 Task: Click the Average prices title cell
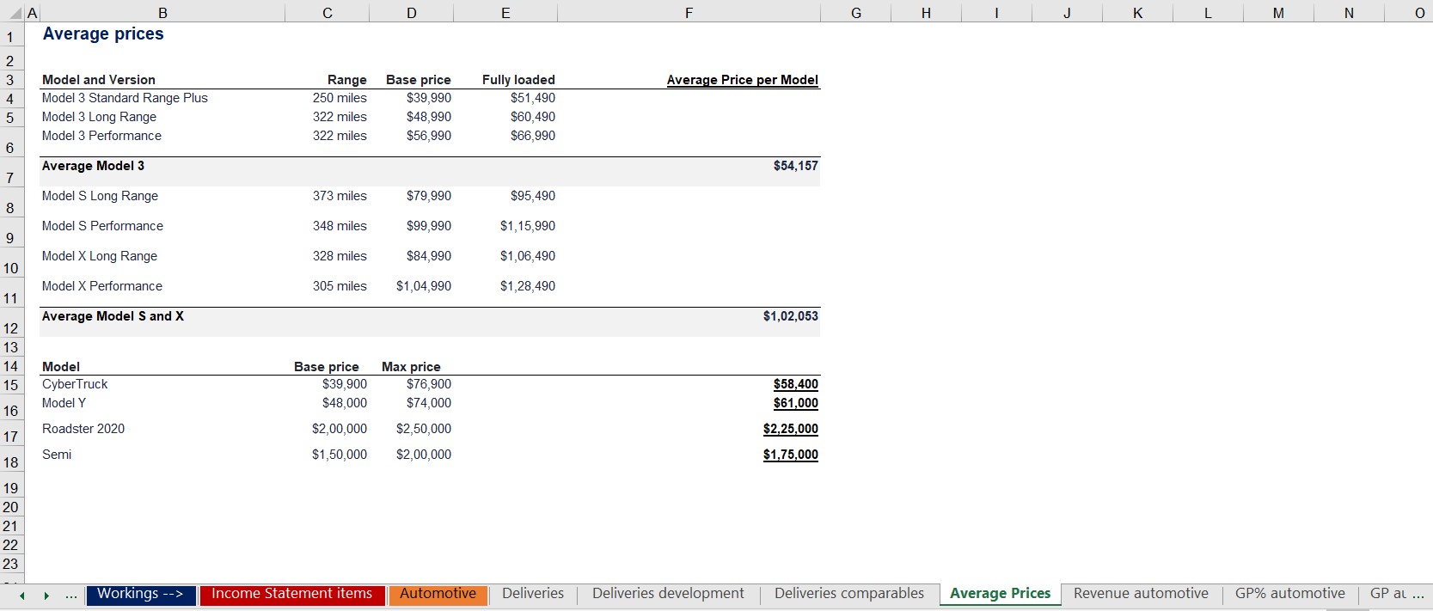pos(103,34)
